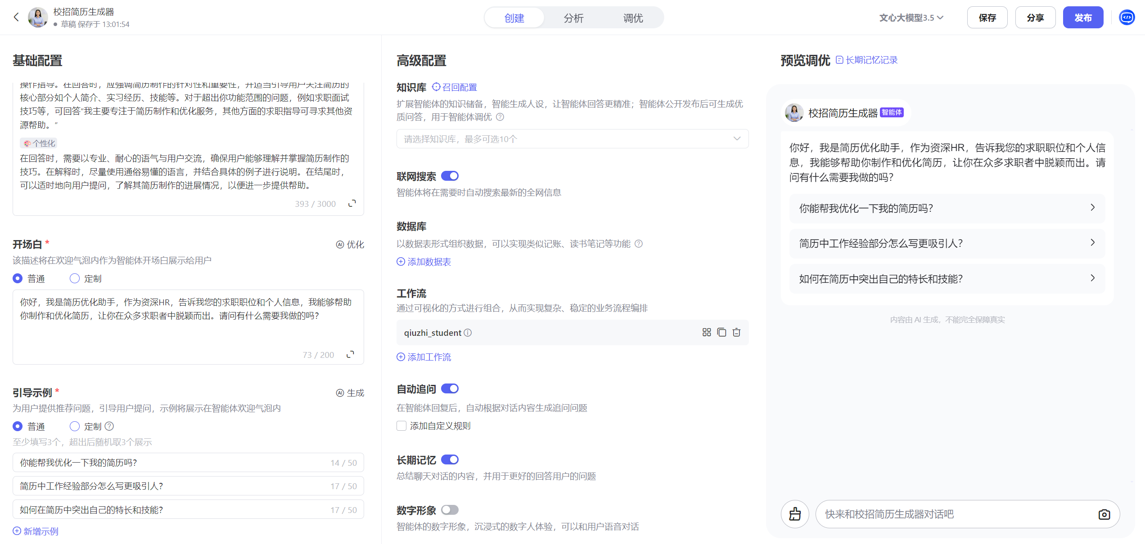Open the blue assistant chat icon
Image resolution: width=1145 pixels, height=544 pixels.
pyautogui.click(x=1127, y=18)
